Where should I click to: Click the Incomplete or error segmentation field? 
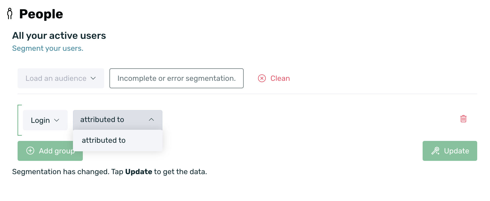tap(177, 78)
